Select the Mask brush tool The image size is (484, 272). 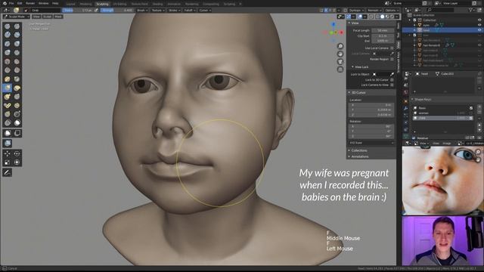pos(17,123)
